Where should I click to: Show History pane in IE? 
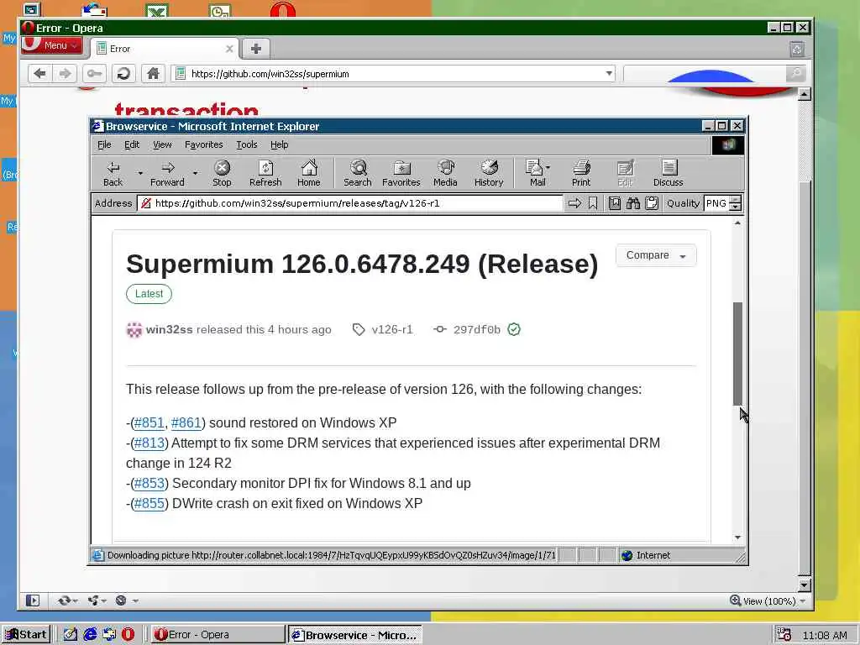[489, 173]
